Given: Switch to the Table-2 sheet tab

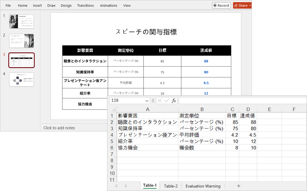Looking at the screenshot, I should click(x=171, y=186).
